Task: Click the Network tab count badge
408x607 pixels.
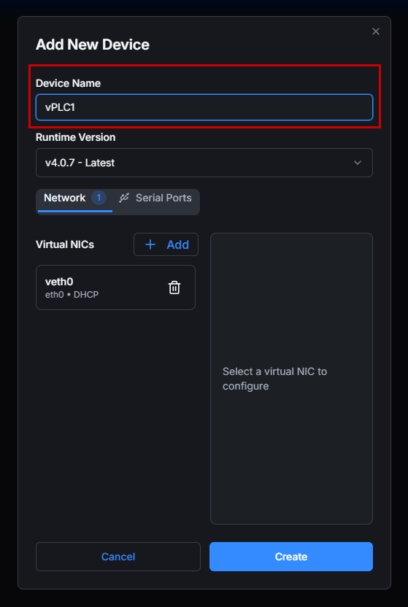Action: pyautogui.click(x=99, y=198)
